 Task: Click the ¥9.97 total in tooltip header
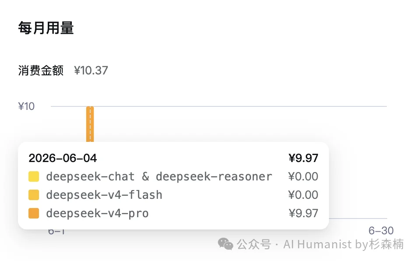[304, 158]
